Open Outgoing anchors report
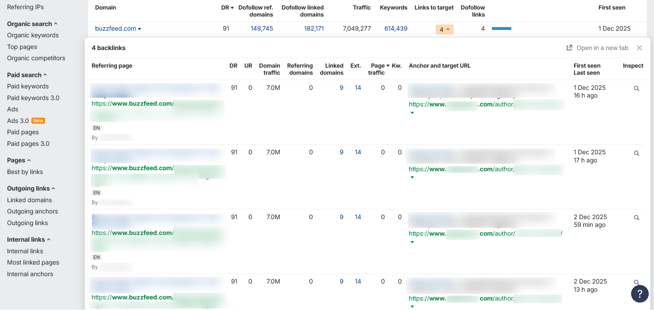Viewport: 654px width, 310px height. (x=32, y=211)
